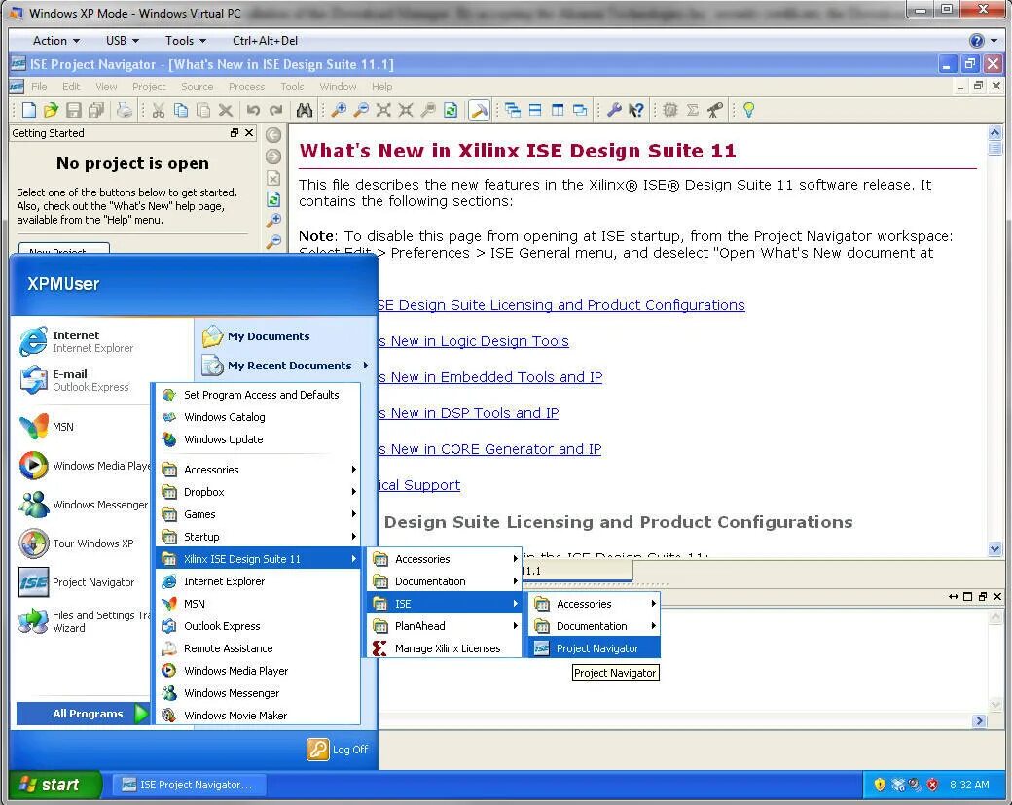Click Virtual PC help question mark icon
1012x805 pixels.
[977, 41]
